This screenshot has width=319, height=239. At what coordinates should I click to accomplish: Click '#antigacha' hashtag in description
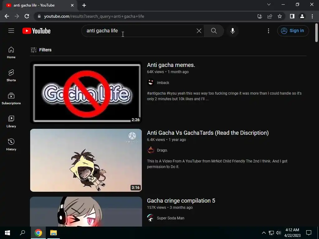[156, 93]
